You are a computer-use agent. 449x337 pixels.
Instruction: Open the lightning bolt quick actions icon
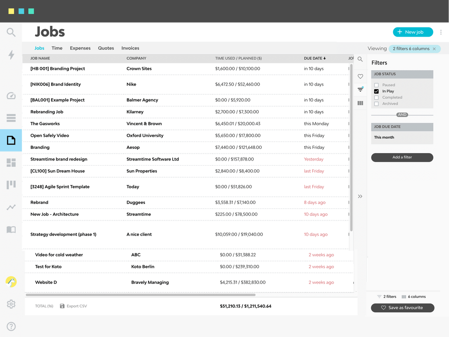tap(11, 55)
